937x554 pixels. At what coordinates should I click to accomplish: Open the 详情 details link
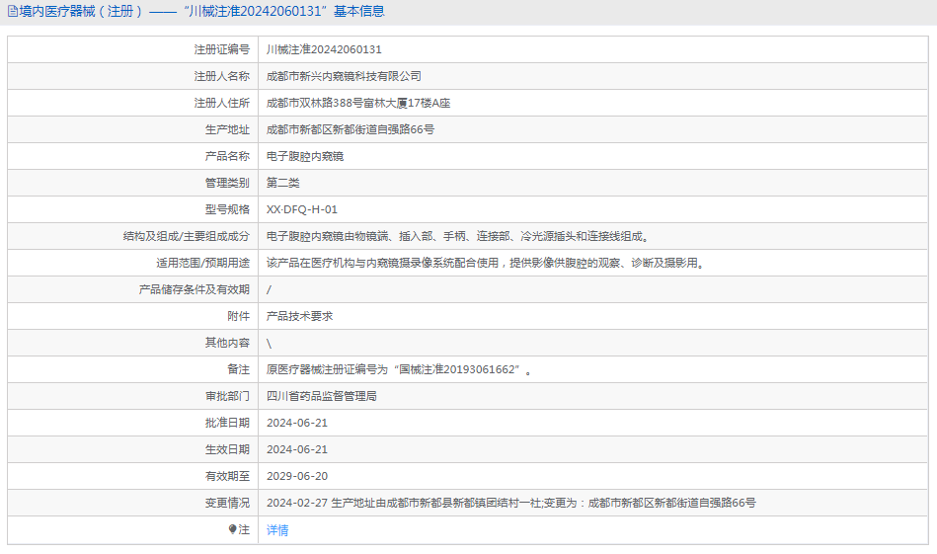[277, 530]
